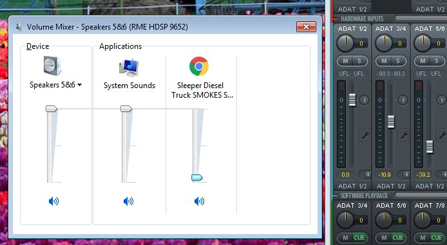Open settings wrench on Hardware Input ADAT 5/6
447x245 pixels.
point(442,135)
